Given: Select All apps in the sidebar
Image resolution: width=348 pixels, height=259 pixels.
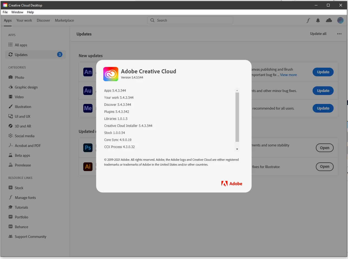Looking at the screenshot, I should (35, 45).
